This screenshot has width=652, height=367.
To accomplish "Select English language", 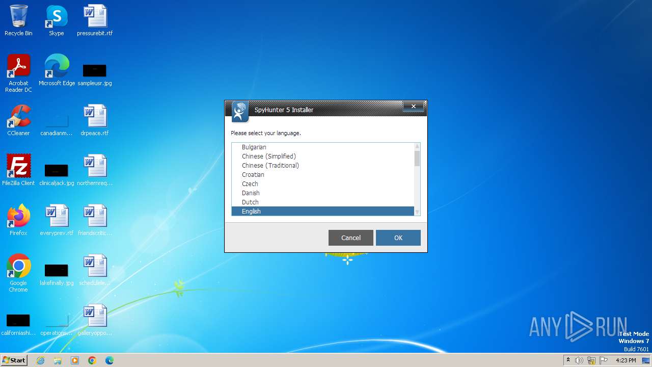I will click(x=323, y=212).
